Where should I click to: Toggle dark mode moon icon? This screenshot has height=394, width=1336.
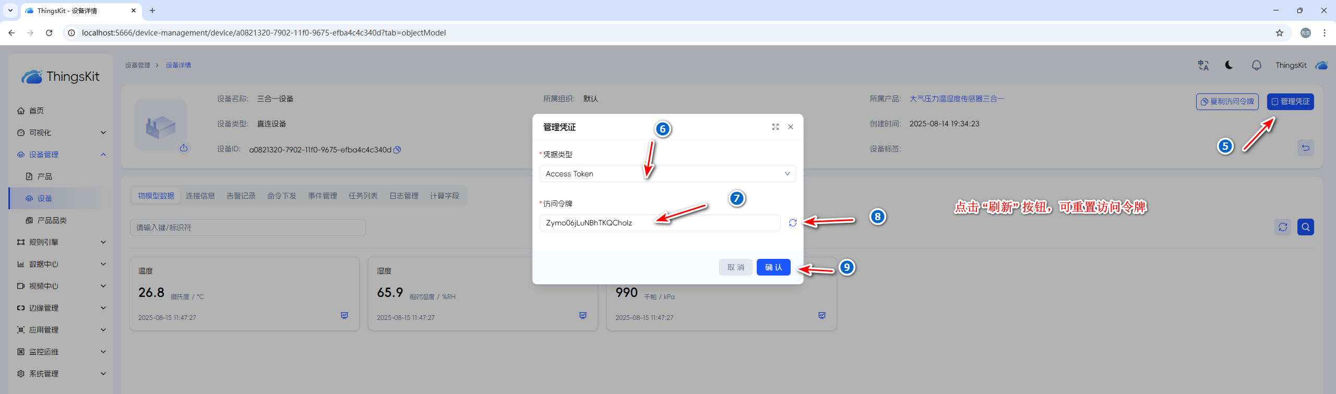1229,65
